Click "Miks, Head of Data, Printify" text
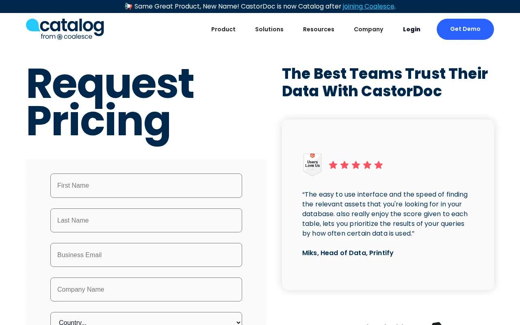 pos(348,253)
